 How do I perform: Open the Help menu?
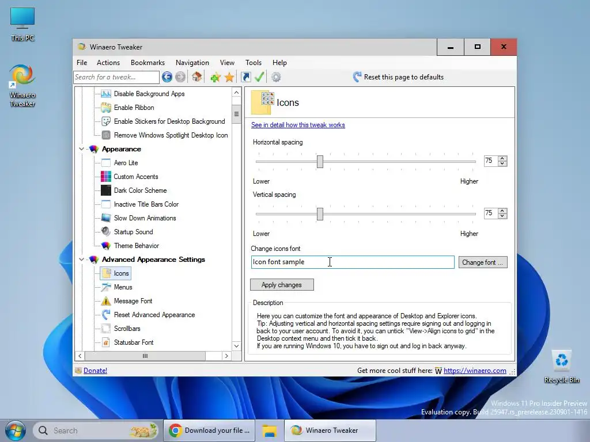(x=279, y=63)
